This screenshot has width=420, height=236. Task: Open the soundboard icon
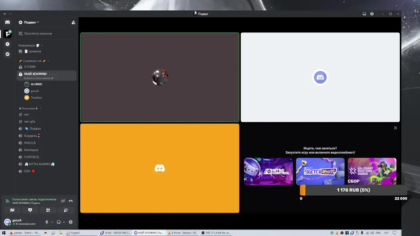click(x=66, y=210)
